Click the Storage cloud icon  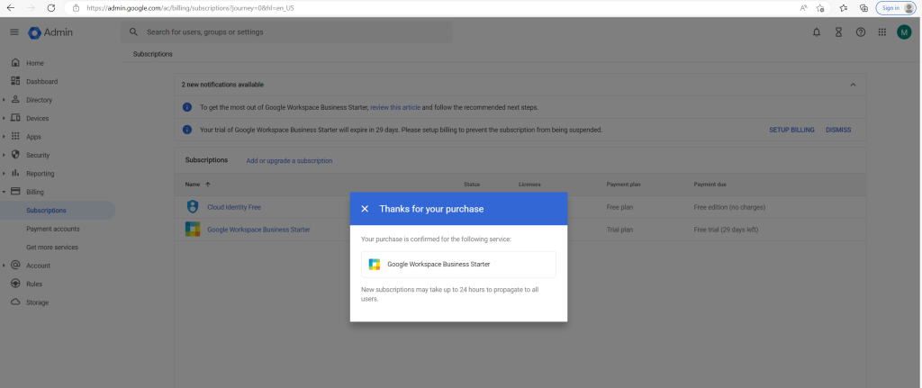tap(16, 302)
